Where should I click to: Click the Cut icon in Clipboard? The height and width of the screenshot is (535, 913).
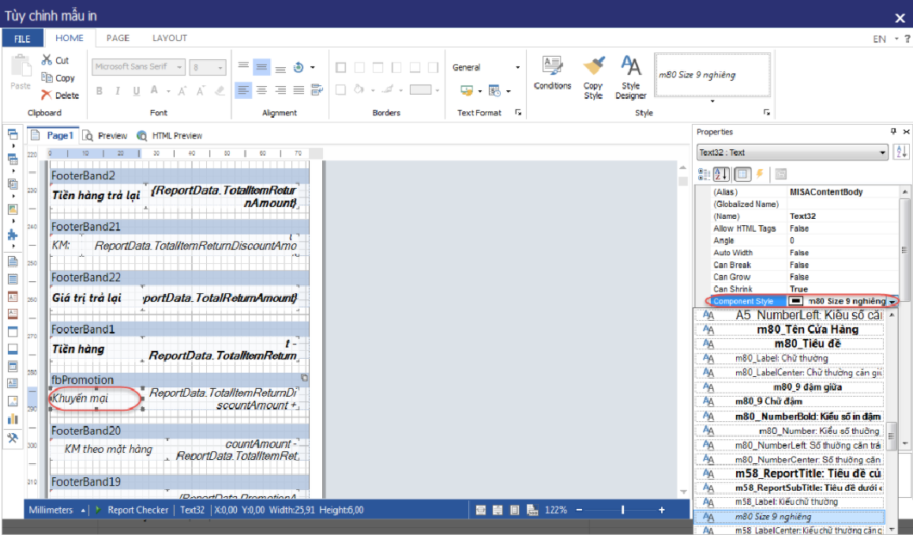click(47, 60)
